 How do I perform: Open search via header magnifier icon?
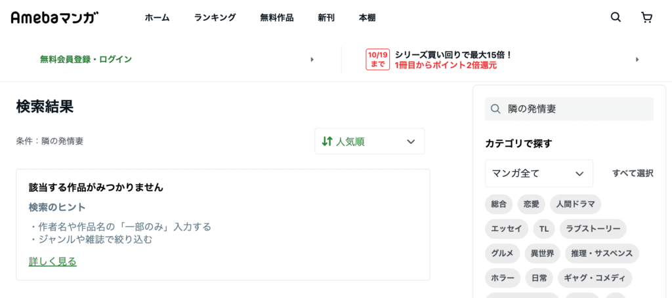(616, 18)
